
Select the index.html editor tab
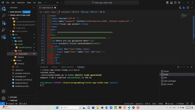pyautogui.click(x=48, y=8)
